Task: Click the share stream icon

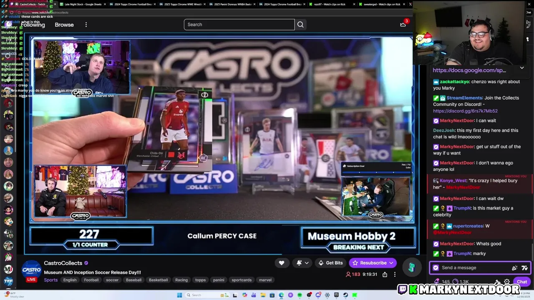Action: click(x=385, y=275)
